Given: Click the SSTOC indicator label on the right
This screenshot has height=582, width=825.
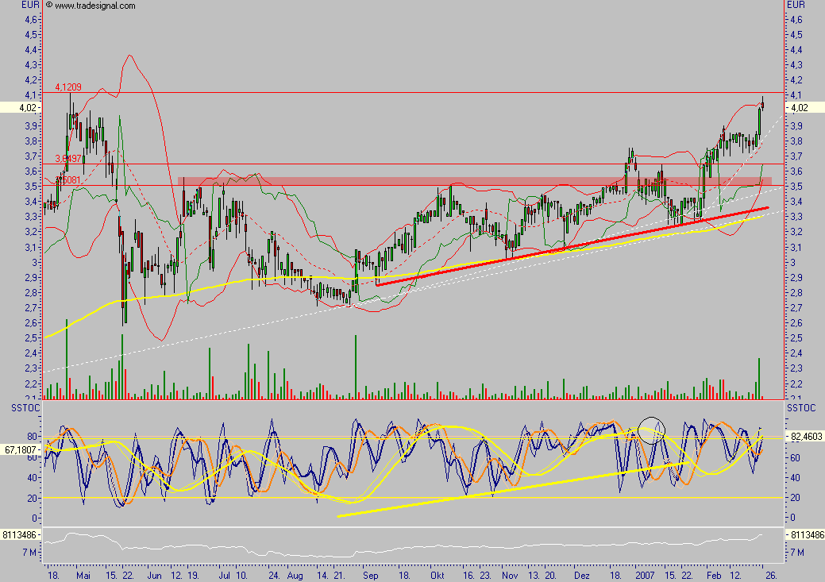Looking at the screenshot, I should click(801, 408).
